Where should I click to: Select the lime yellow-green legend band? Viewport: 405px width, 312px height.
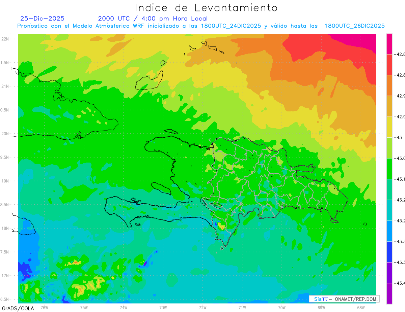point(389,148)
